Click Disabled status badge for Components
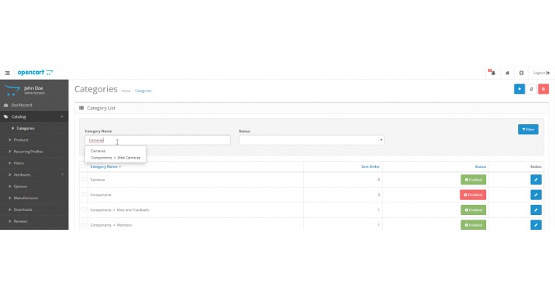The image size is (555, 297). [473, 195]
